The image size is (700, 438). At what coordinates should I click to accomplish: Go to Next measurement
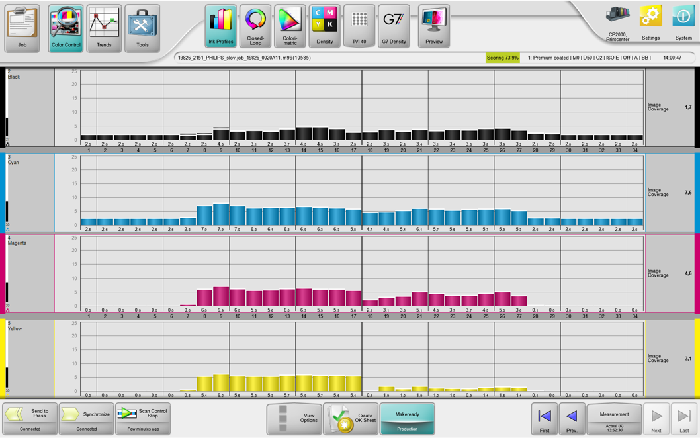click(x=656, y=418)
